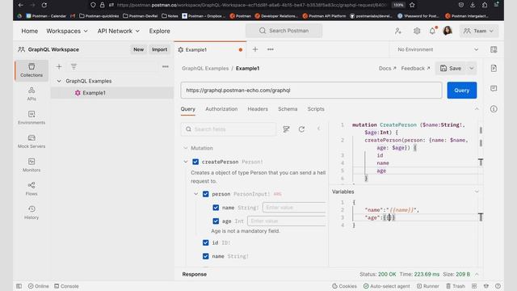Click the GraphQL endpoint URL field
The height and width of the screenshot is (291, 517).
[311, 90]
